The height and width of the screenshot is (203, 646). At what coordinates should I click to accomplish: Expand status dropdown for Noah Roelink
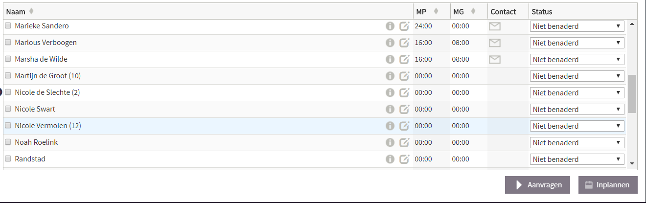pyautogui.click(x=577, y=143)
